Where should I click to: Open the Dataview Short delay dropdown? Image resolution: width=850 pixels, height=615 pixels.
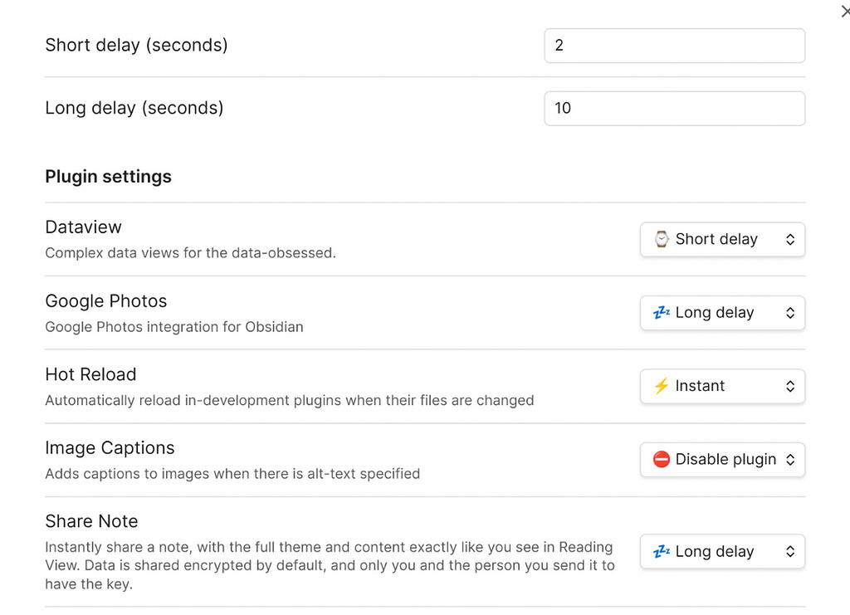721,239
